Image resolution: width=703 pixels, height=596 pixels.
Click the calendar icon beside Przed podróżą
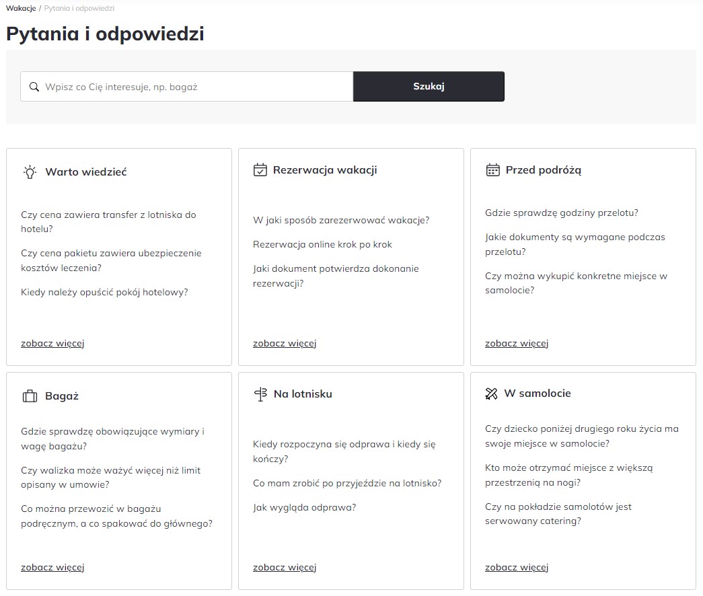point(492,170)
